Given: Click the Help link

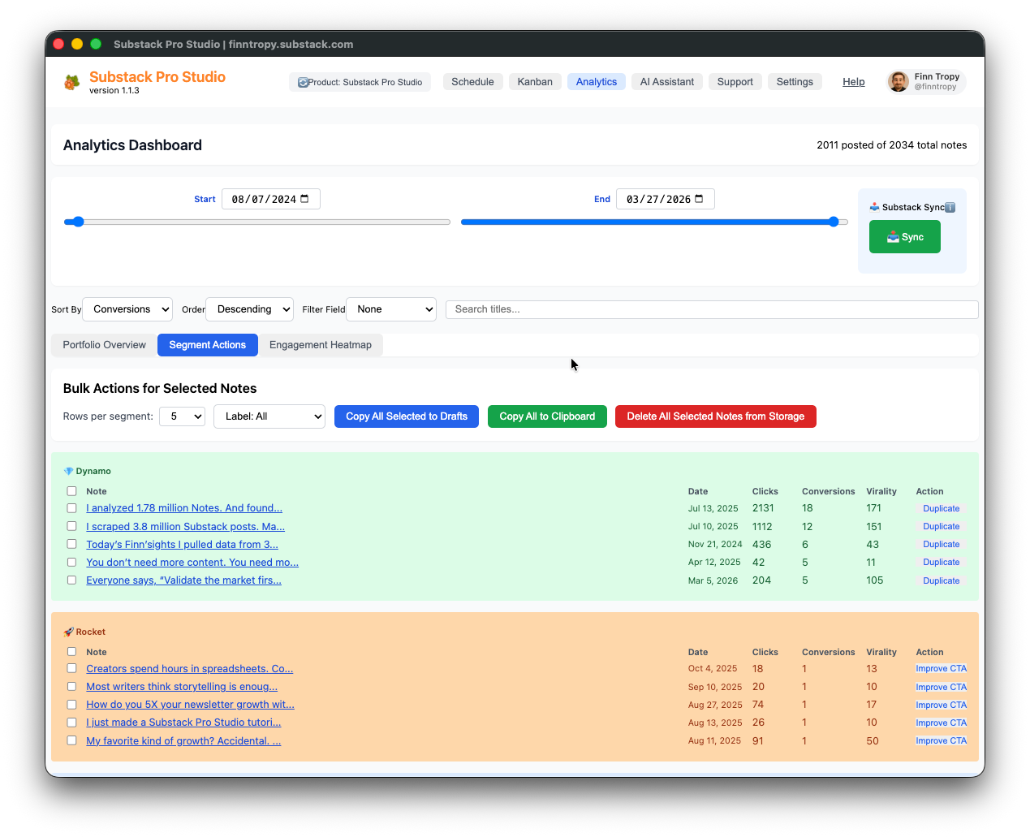Looking at the screenshot, I should click(x=854, y=82).
